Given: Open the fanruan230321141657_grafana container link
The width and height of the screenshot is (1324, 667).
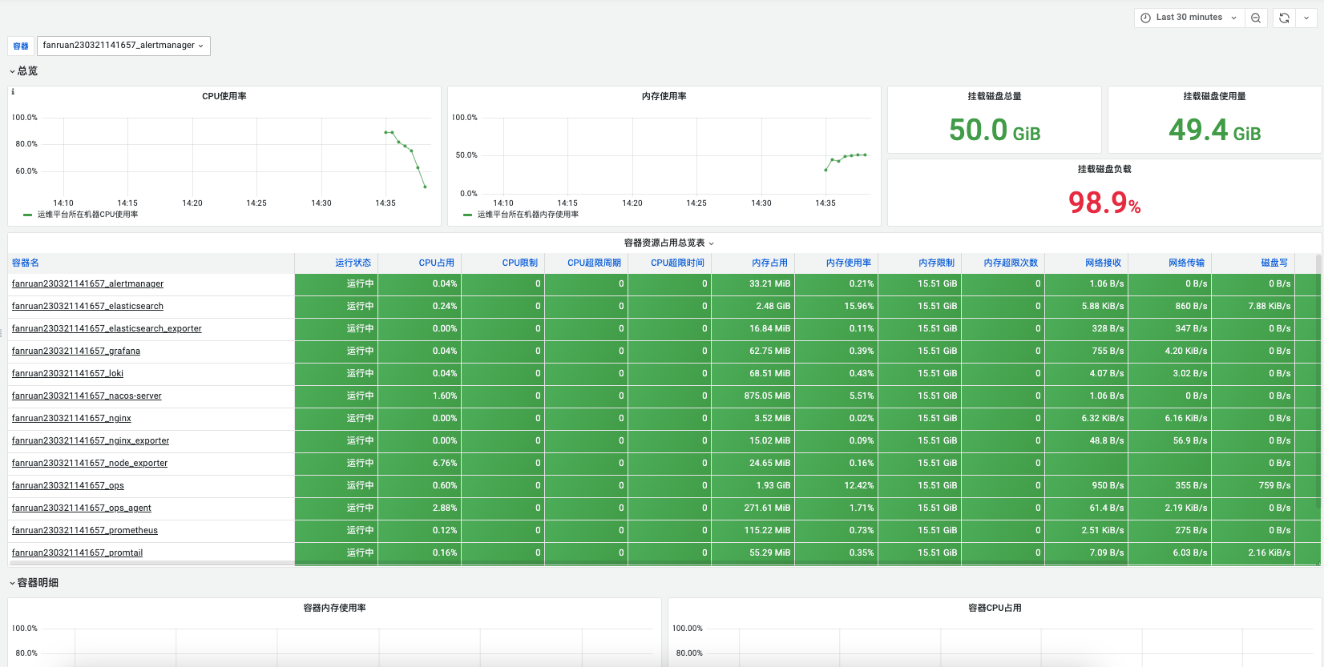Looking at the screenshot, I should [76, 351].
